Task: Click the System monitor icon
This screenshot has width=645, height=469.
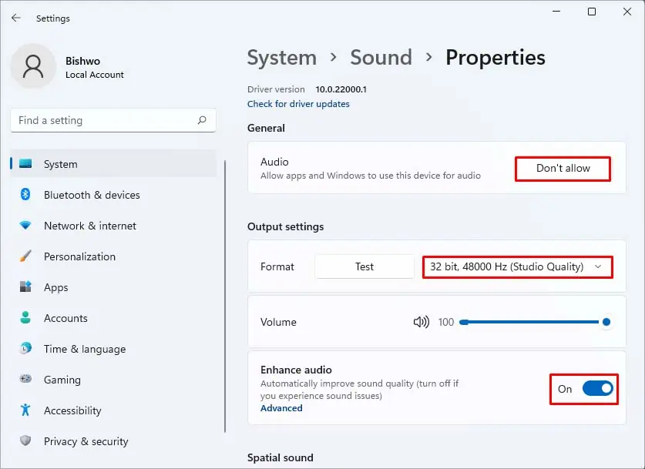Action: pyautogui.click(x=25, y=163)
